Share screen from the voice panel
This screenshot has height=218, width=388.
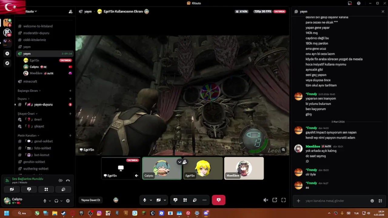[x=29, y=189]
